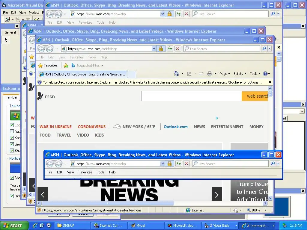Click Stop icon in front lower IE window
This screenshot has width=307, height=230.
(186, 164)
